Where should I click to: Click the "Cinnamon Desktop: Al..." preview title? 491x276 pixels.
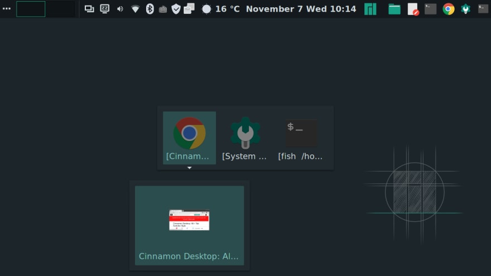189,256
